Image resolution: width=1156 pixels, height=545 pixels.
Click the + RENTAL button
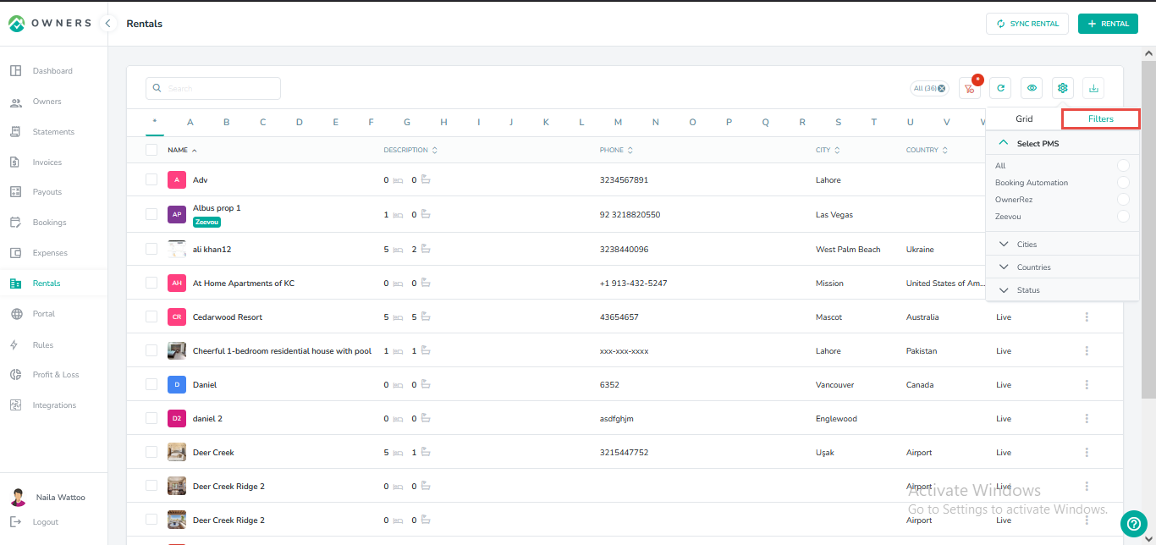[1108, 24]
